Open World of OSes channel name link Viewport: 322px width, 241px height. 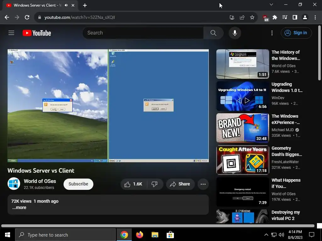pos(40,181)
